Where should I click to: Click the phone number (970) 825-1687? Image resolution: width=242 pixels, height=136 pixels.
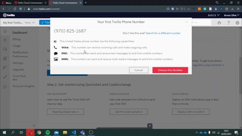tap(70, 31)
